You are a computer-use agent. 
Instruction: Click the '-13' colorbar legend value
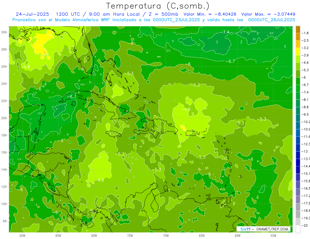(x=304, y=151)
